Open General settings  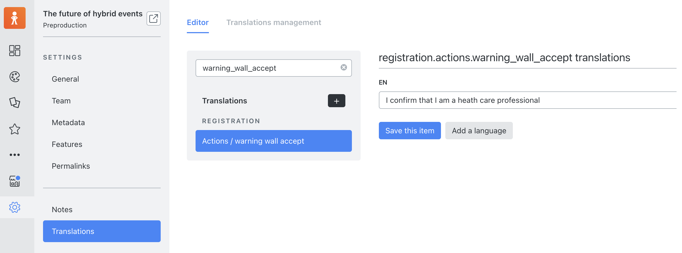(65, 79)
